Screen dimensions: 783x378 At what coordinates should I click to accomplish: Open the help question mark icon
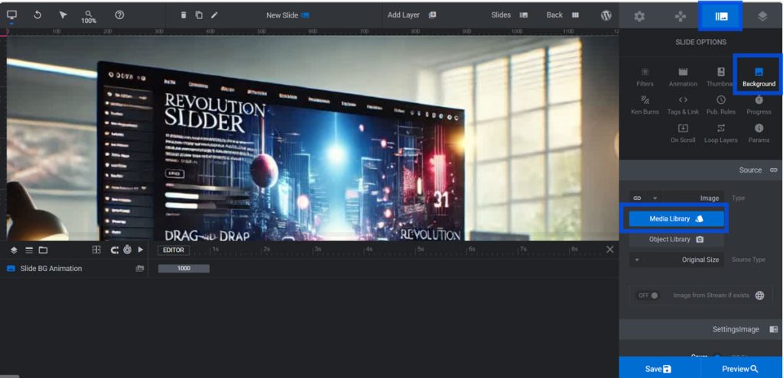[x=119, y=15]
